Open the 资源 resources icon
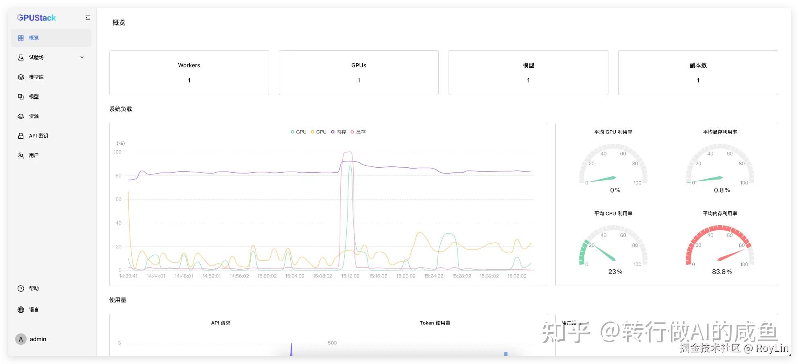This screenshot has width=799, height=364. point(21,116)
